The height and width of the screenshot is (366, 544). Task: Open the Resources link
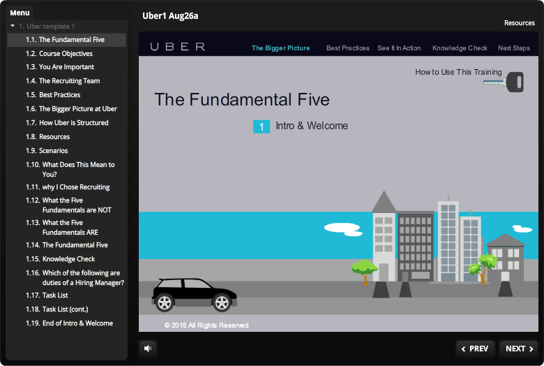point(520,23)
